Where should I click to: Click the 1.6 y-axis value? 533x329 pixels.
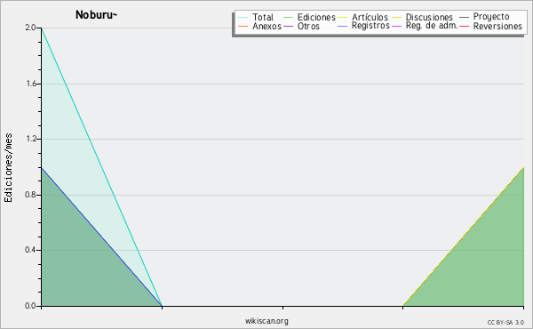(x=31, y=84)
